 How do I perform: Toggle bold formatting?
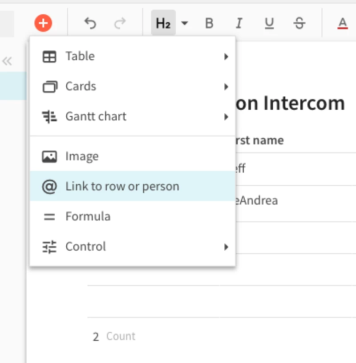(209, 23)
